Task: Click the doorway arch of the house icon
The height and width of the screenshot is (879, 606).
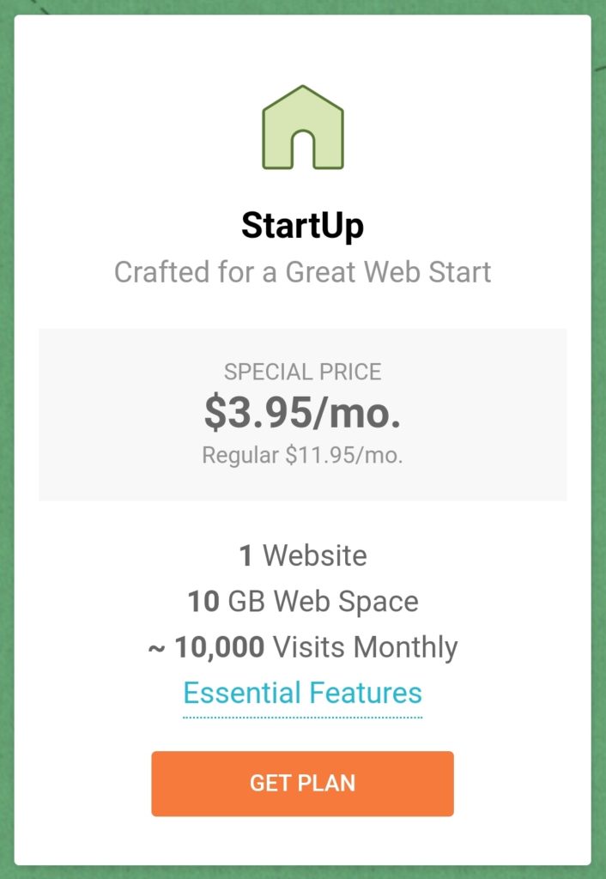Action: click(x=303, y=149)
